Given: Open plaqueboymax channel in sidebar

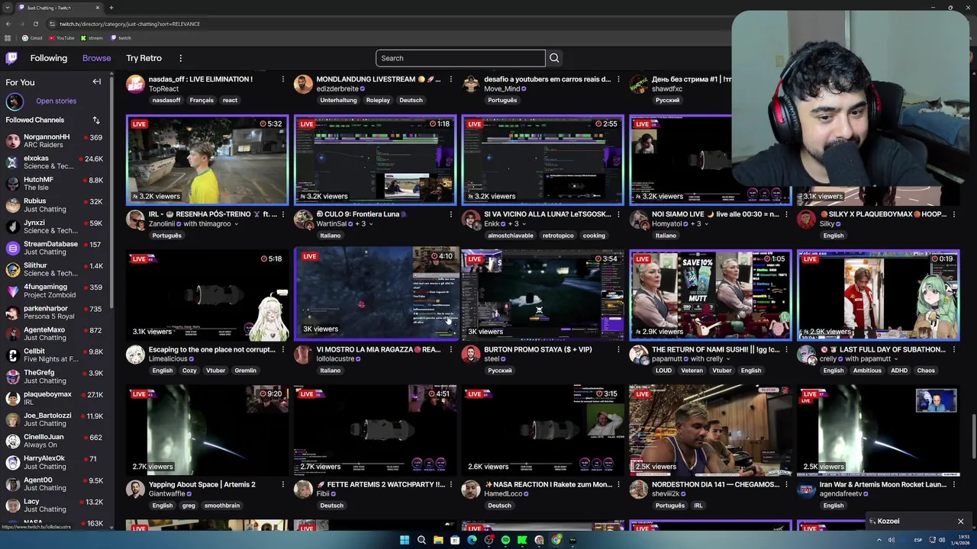Looking at the screenshot, I should [x=54, y=398].
